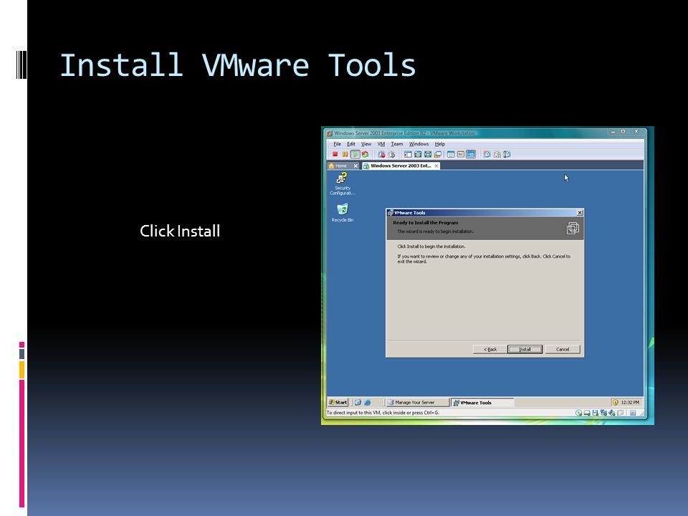The height and width of the screenshot is (516, 688).
Task: Click the Full Screen toolbar icon
Action: pyautogui.click(x=418, y=155)
